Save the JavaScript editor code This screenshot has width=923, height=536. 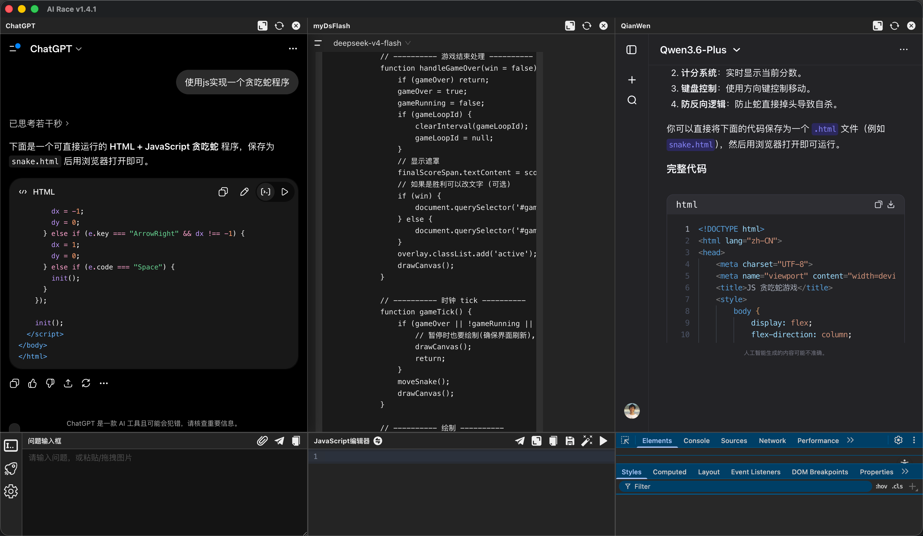pos(570,441)
